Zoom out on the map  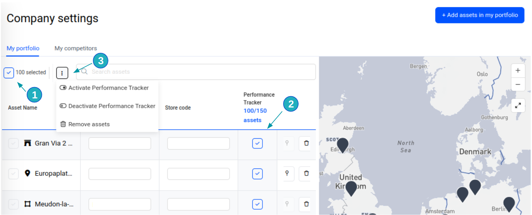point(518,85)
